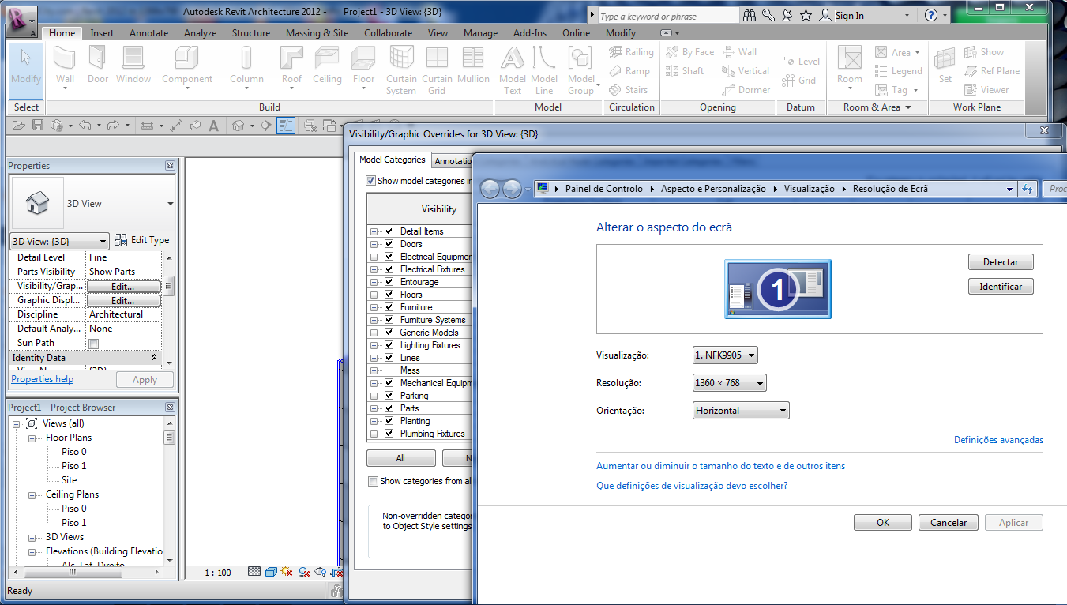Screen dimensions: 1067x605
Task: Open Default 3D View house icon
Action: click(x=238, y=125)
